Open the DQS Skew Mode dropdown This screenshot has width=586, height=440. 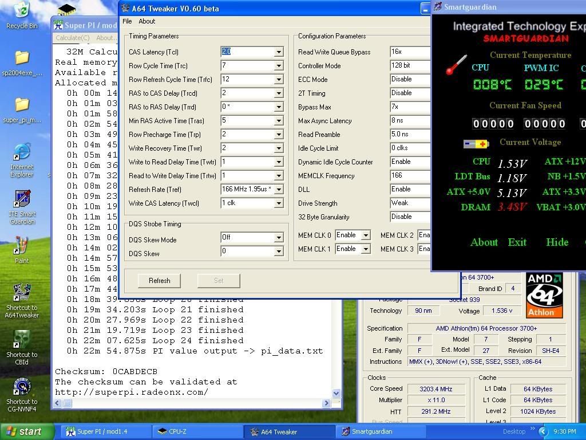[x=279, y=238]
